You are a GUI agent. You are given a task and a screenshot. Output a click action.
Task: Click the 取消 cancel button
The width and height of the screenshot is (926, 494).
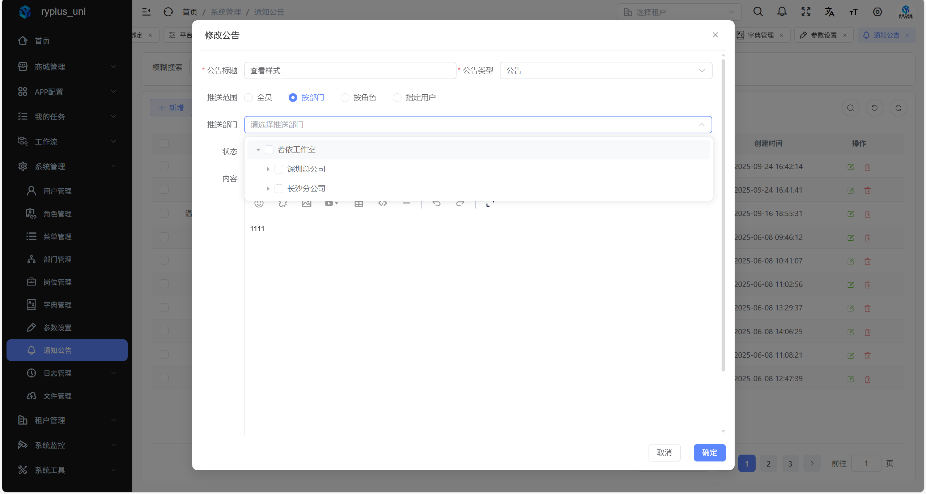[x=664, y=452]
